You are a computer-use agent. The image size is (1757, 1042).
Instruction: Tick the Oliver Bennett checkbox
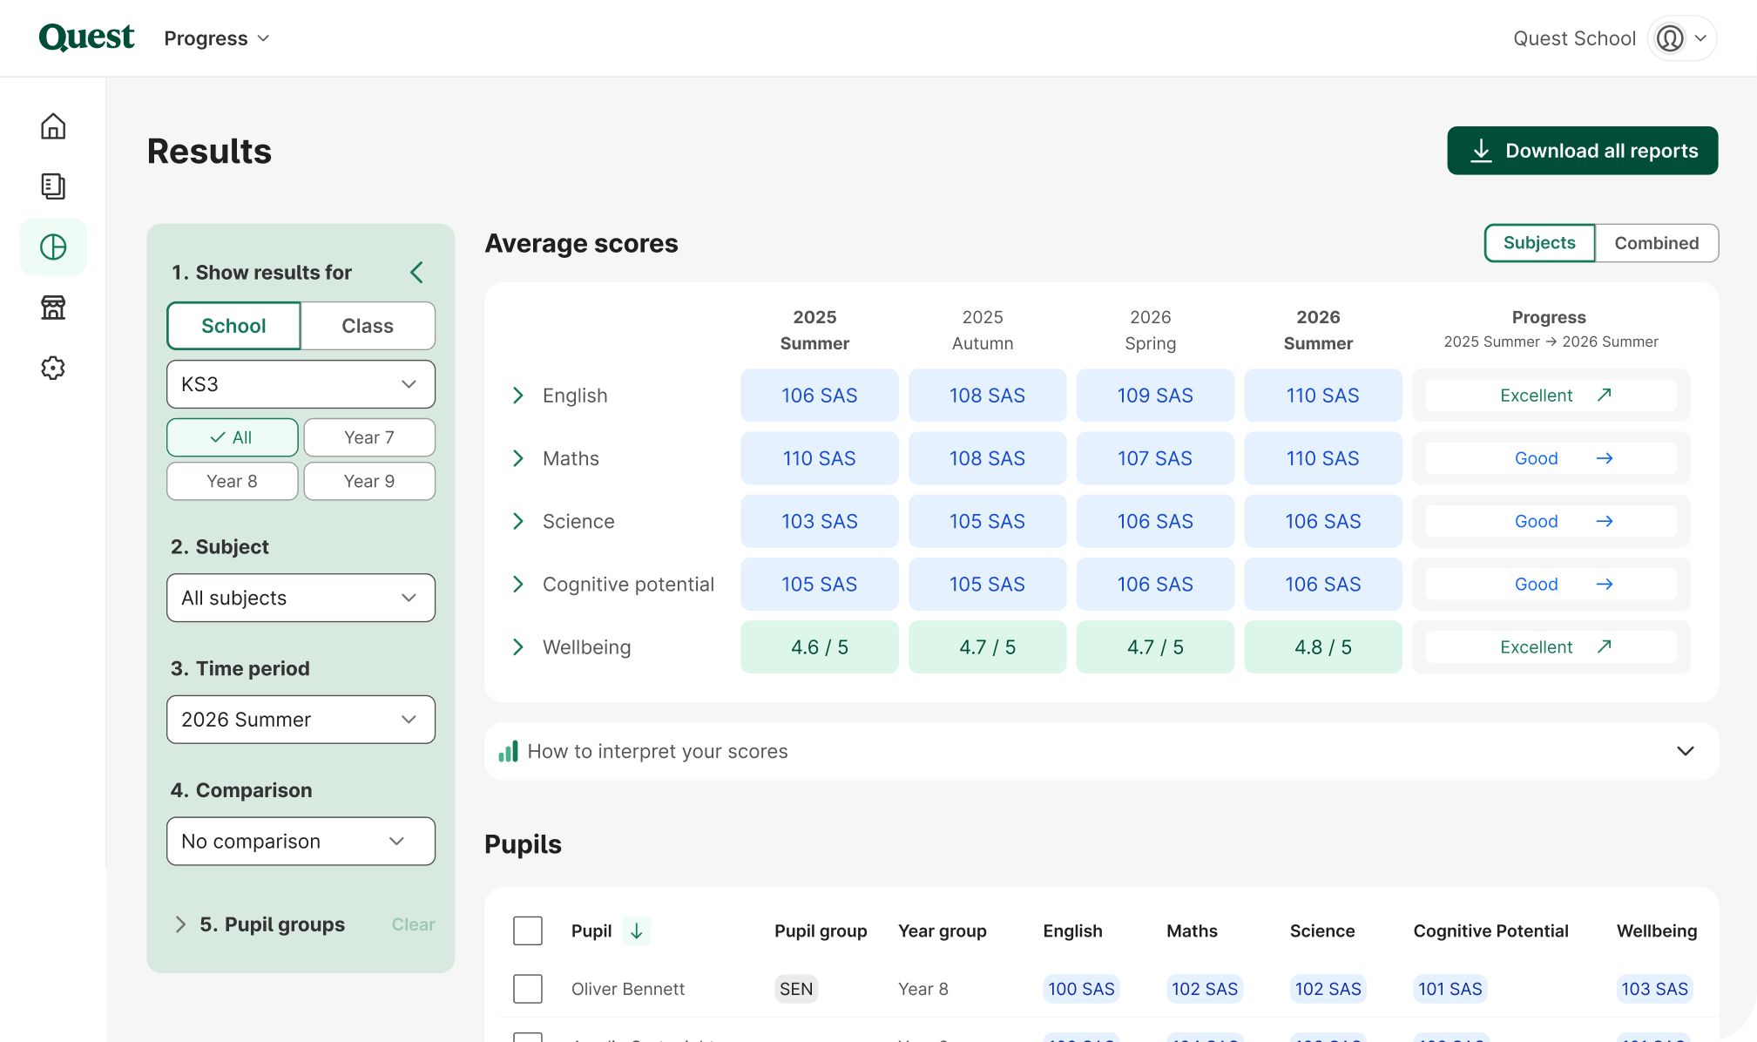(x=528, y=989)
